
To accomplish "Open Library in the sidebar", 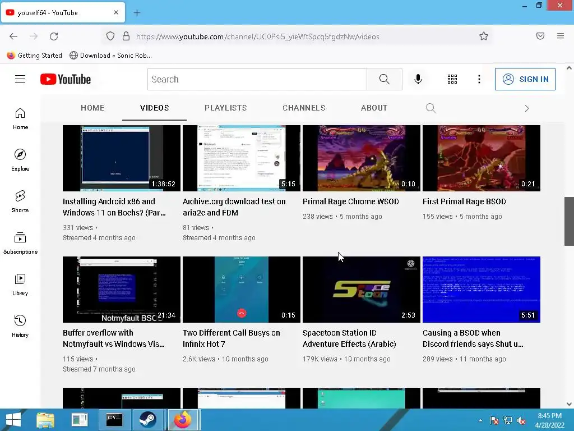I will [x=20, y=285].
